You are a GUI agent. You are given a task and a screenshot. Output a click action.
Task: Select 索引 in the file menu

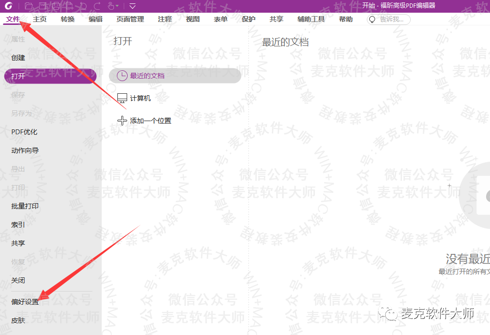click(x=18, y=225)
